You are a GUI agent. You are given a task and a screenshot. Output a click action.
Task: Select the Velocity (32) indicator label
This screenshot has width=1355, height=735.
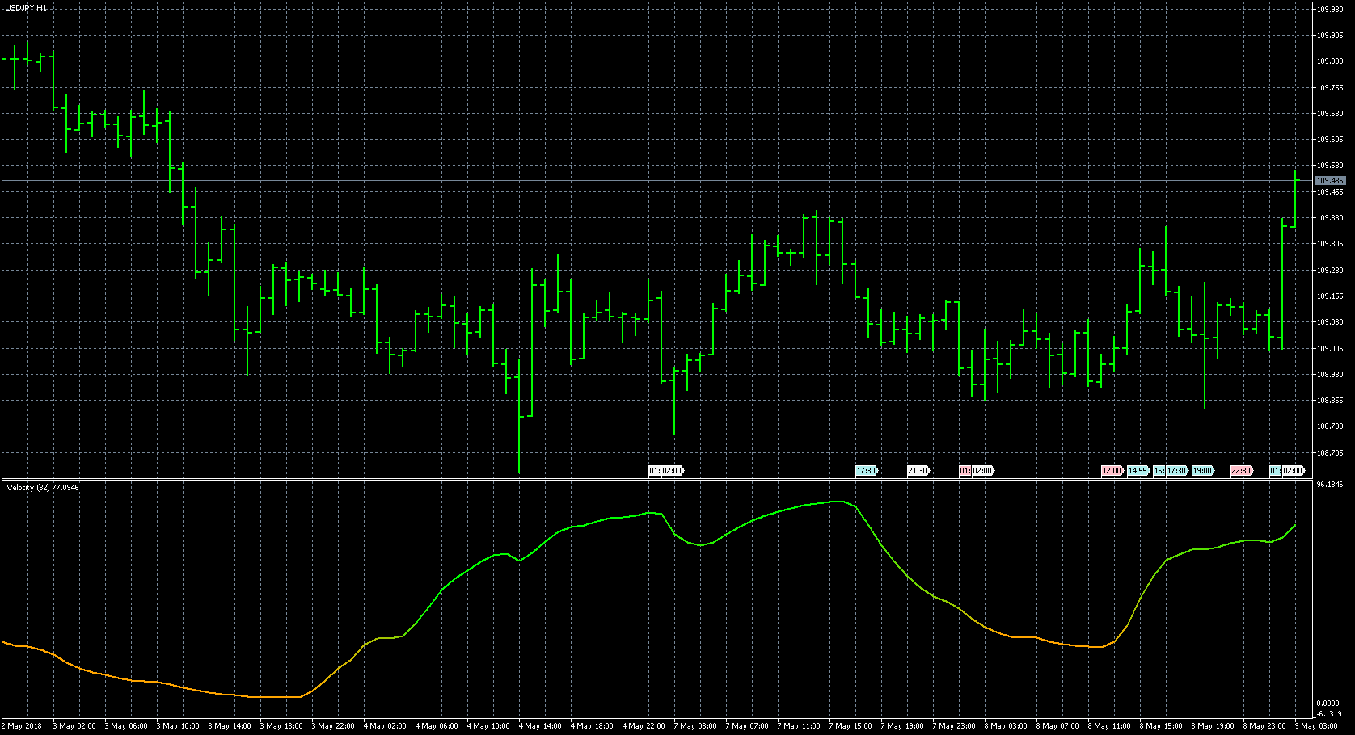tap(43, 487)
